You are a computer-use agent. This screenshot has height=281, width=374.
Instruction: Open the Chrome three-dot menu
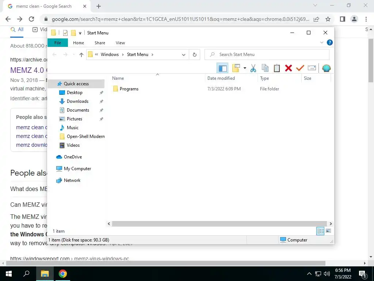[366, 19]
